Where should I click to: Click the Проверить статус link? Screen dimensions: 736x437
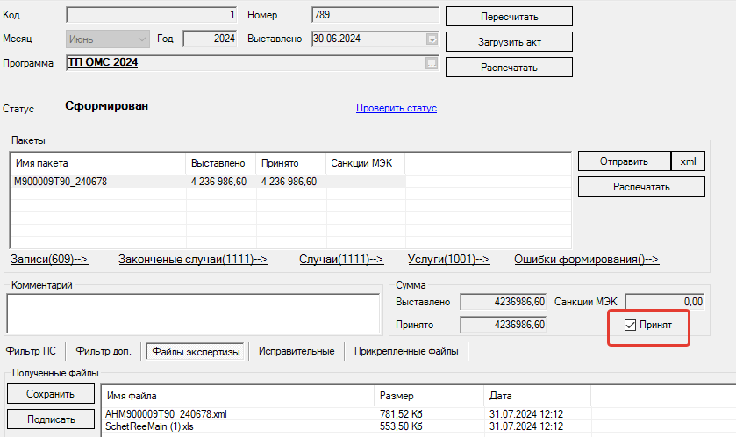tap(397, 108)
